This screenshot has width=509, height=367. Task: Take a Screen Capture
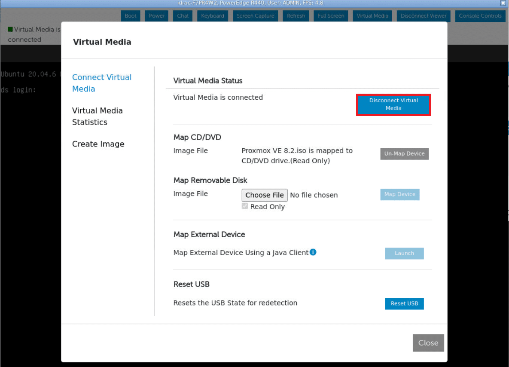click(x=255, y=16)
